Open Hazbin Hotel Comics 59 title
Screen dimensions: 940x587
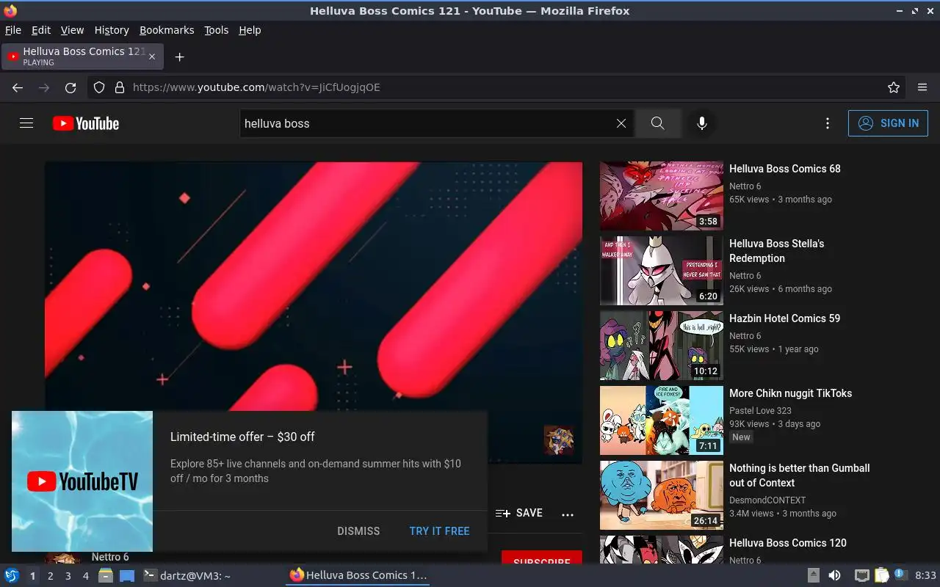click(x=784, y=318)
